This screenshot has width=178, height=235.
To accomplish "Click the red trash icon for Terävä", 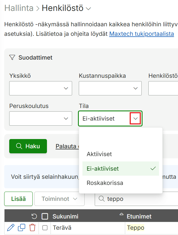I will click(x=32, y=228).
